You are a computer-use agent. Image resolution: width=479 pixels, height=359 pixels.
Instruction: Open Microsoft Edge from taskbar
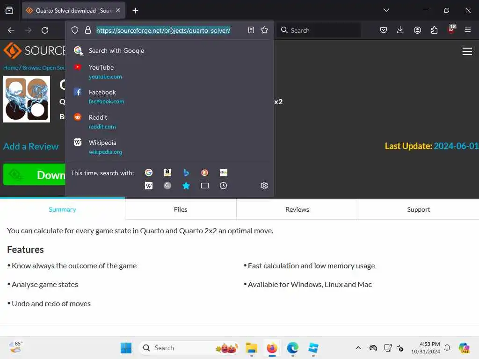pyautogui.click(x=293, y=348)
